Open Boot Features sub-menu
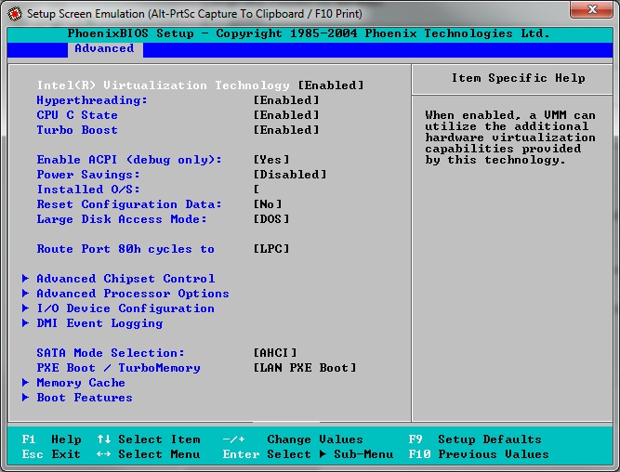This screenshot has width=620, height=472. (85, 398)
